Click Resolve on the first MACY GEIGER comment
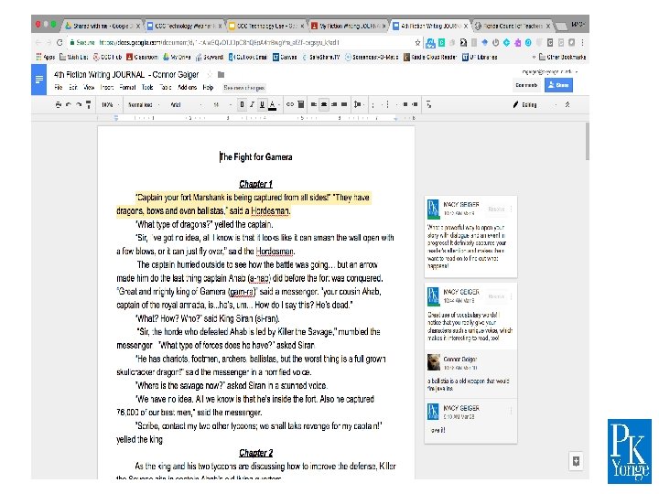The width and height of the screenshot is (659, 494). point(496,209)
